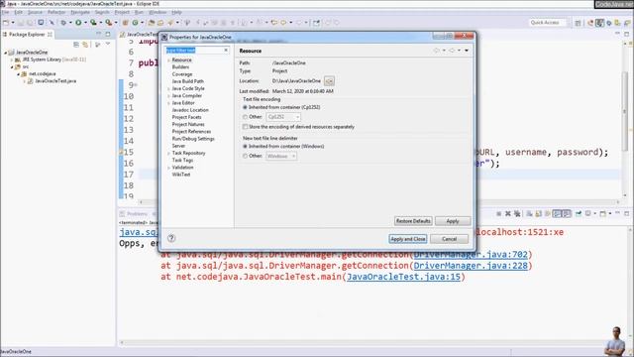
Task: Expand the Java Editor tree node
Action: [x=168, y=103]
